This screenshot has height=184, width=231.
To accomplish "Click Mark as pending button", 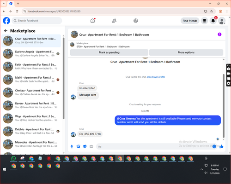I will coord(109,52).
